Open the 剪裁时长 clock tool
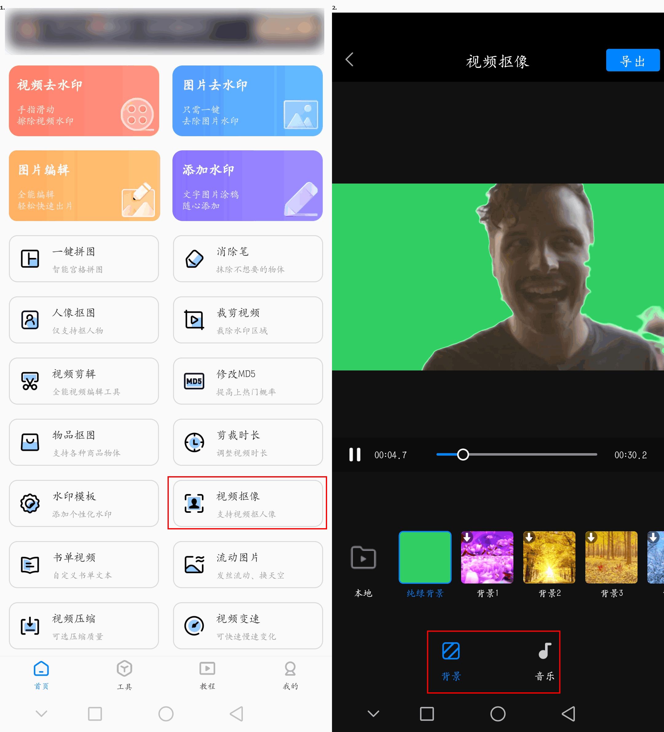The width and height of the screenshot is (664, 732). pos(247,442)
